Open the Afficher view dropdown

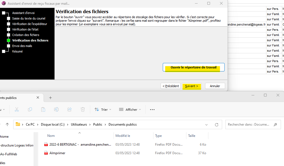[x=130, y=109]
